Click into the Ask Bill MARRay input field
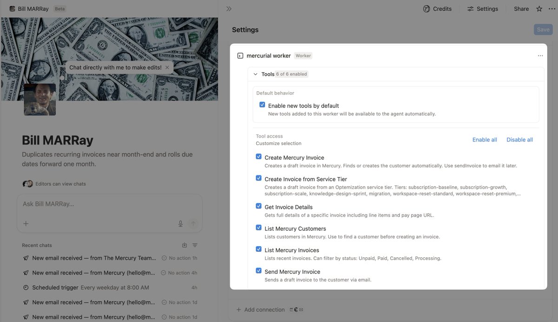 110,204
